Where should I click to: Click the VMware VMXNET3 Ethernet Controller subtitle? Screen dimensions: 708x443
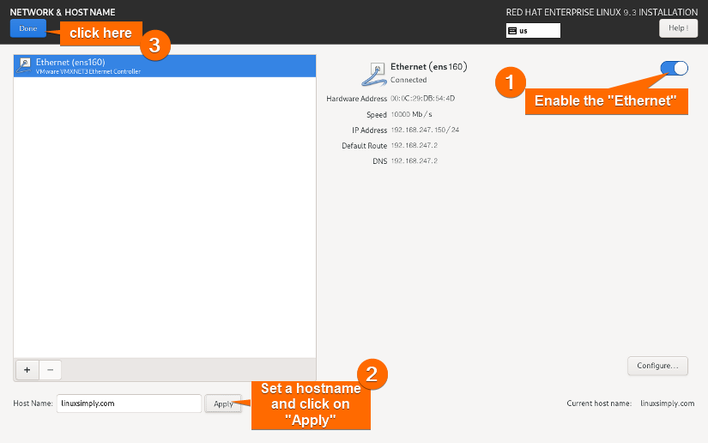88,71
